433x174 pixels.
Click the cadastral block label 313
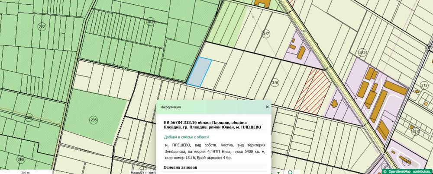424,85
